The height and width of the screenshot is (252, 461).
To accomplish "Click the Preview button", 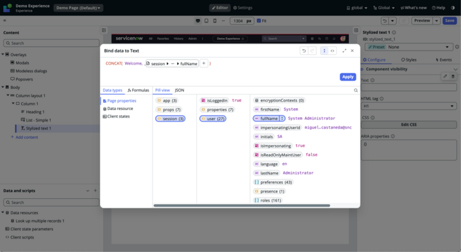I will coord(422,20).
